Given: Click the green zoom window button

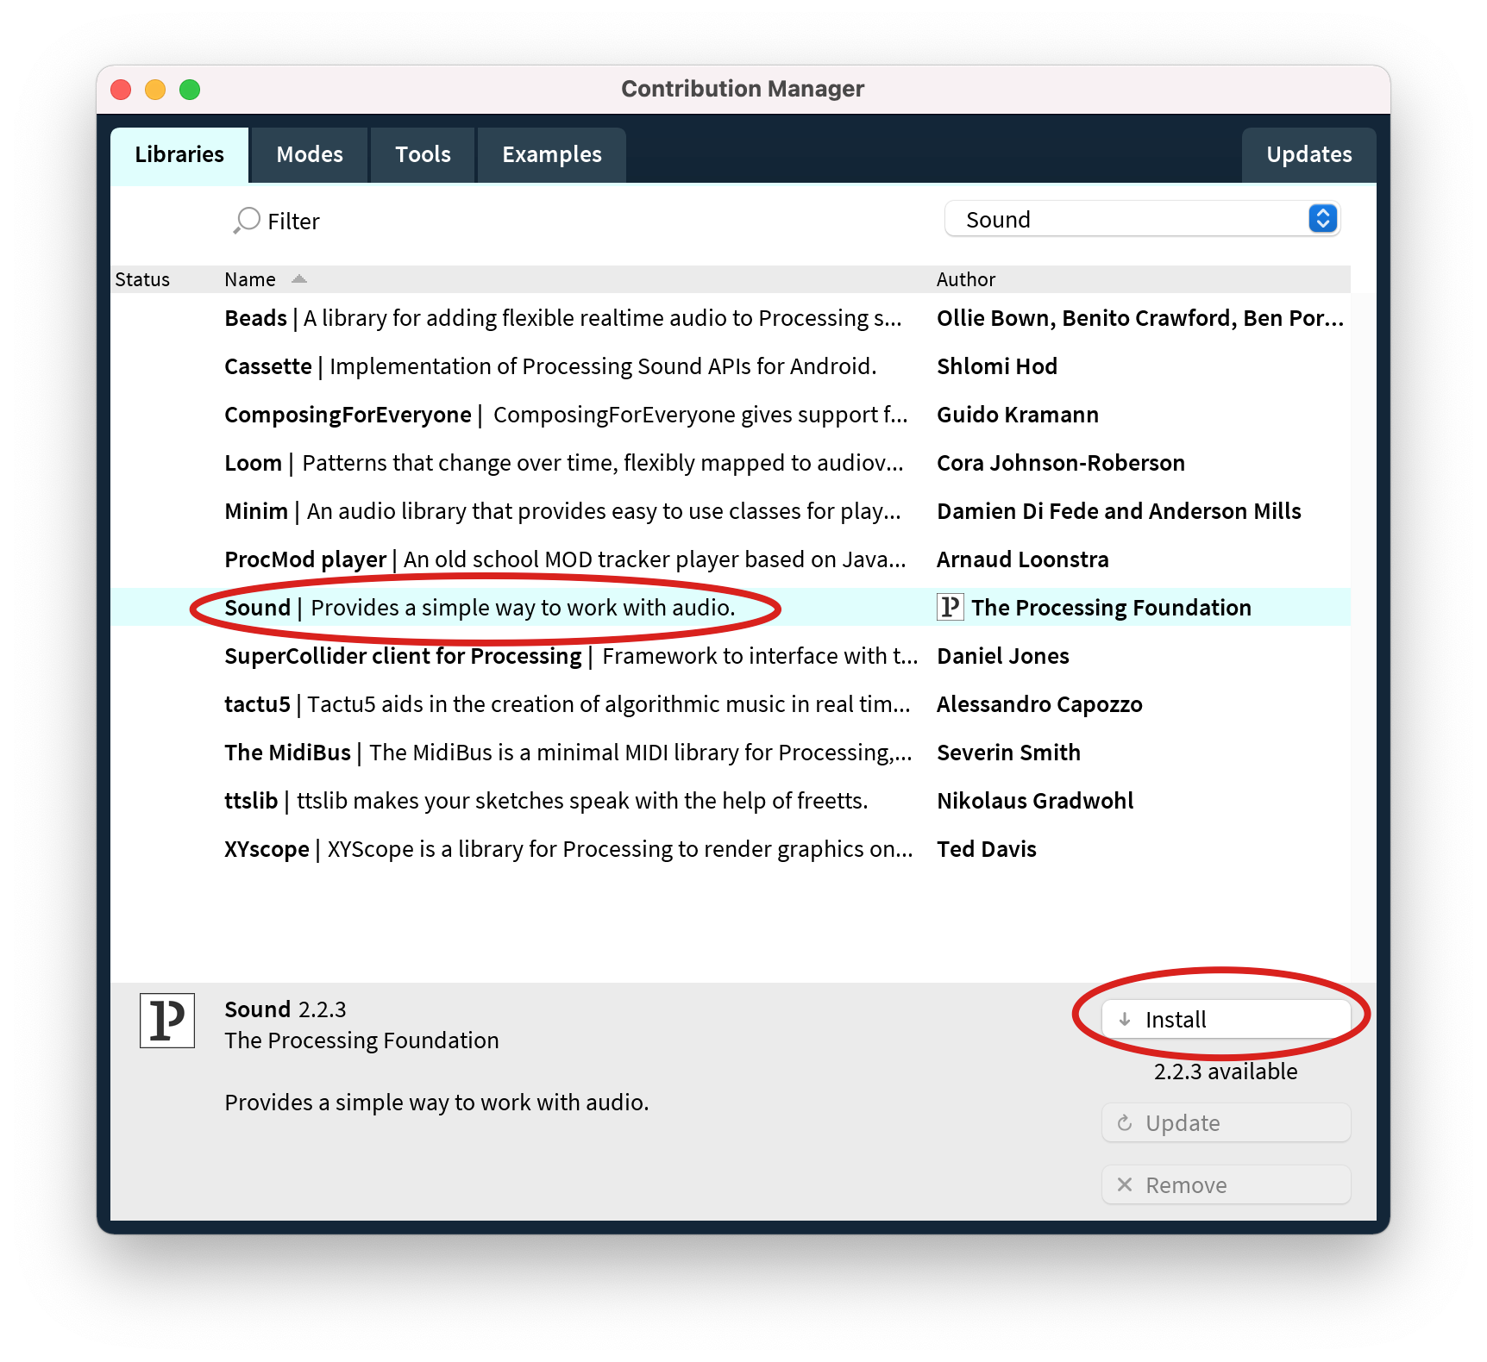Looking at the screenshot, I should pos(190,90).
